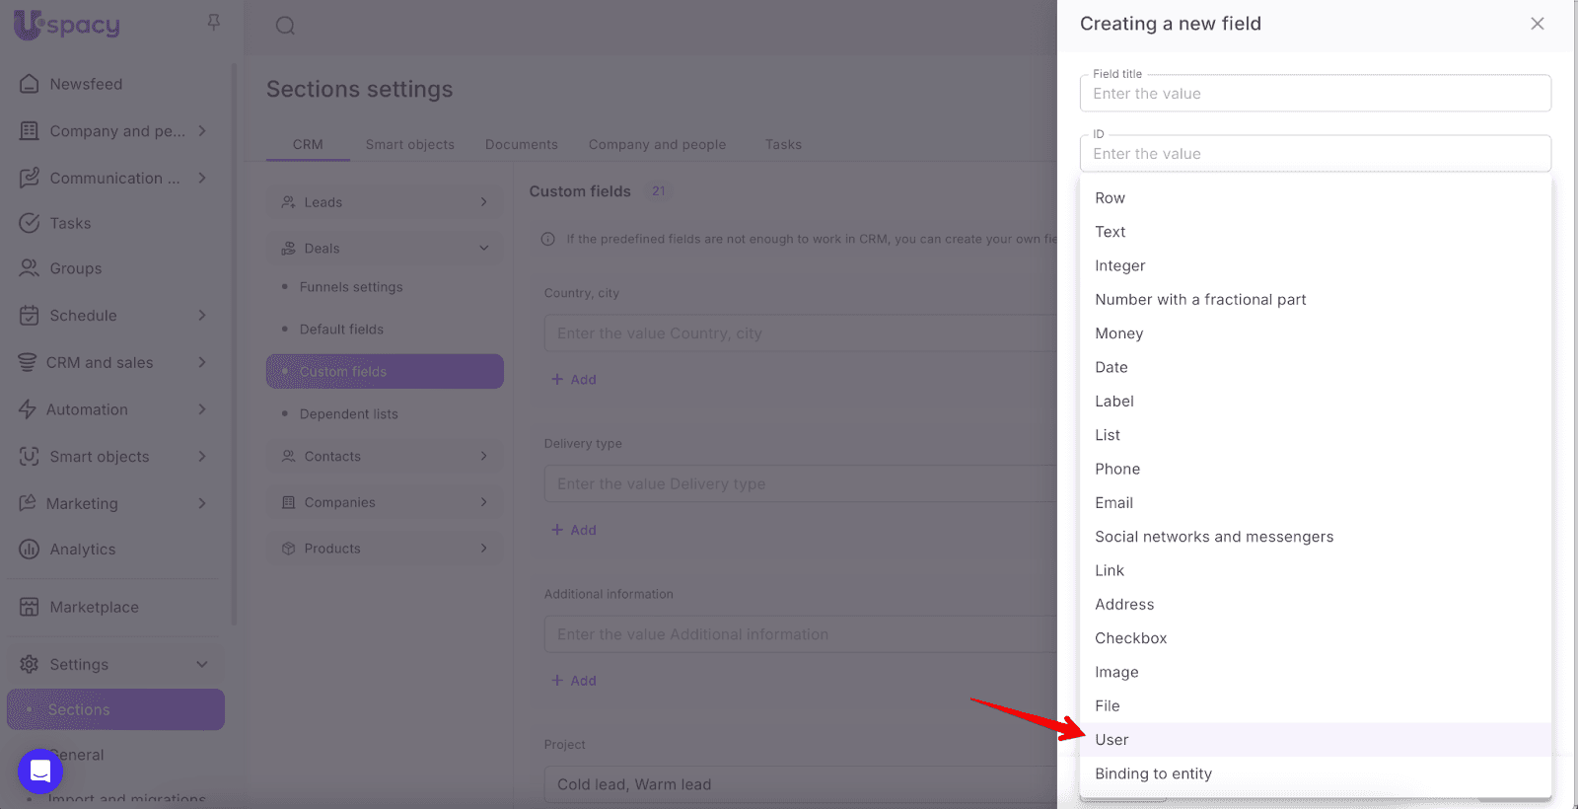1578x809 pixels.
Task: Collapse the Settings sidebar section
Action: tap(201, 664)
